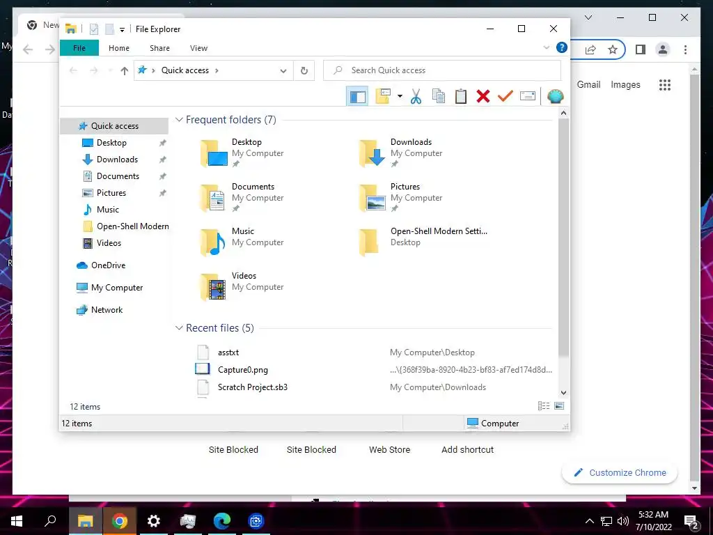
Task: Click the Copy toolbar icon
Action: pyautogui.click(x=439, y=96)
